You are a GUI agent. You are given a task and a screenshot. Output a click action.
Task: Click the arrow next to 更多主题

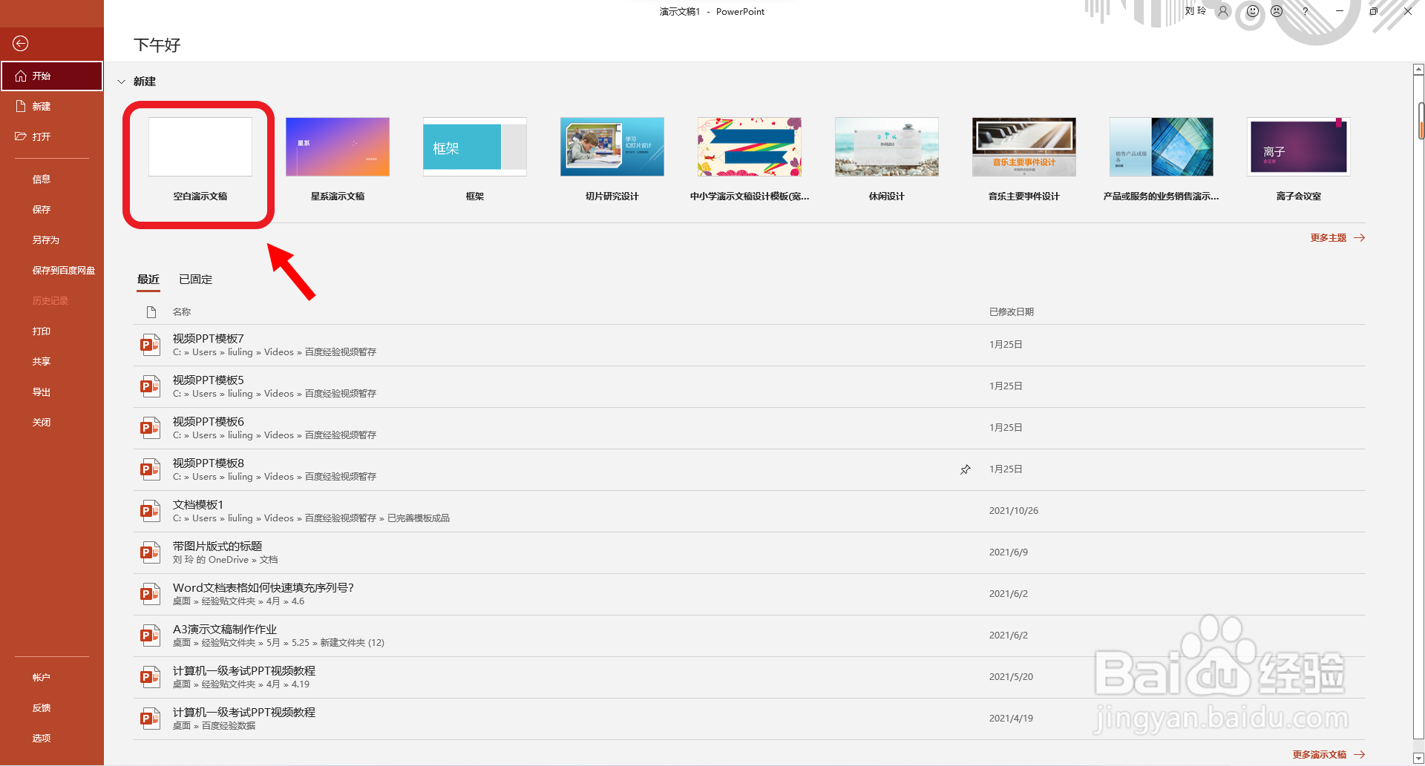click(1359, 238)
